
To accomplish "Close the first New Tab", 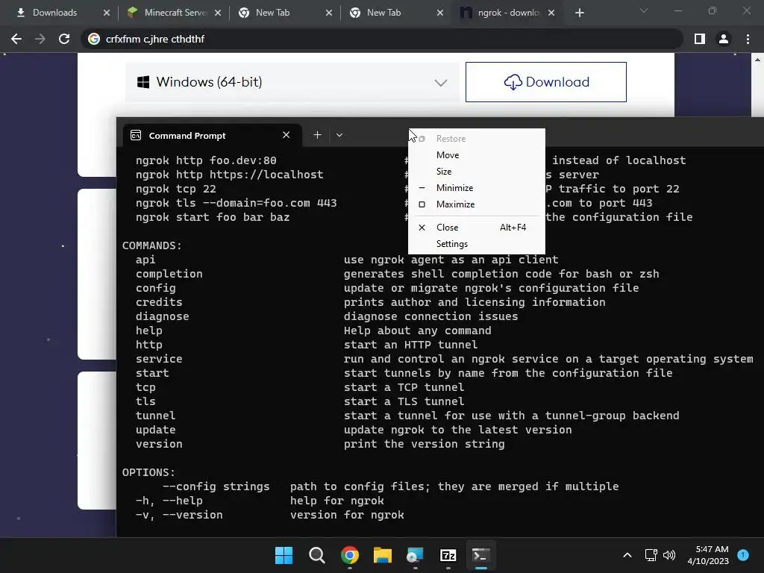I will [329, 13].
